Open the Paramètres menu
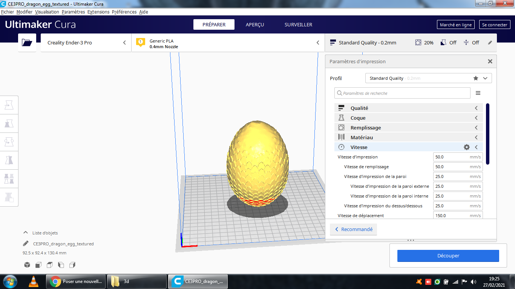The height and width of the screenshot is (289, 515). 74,12
